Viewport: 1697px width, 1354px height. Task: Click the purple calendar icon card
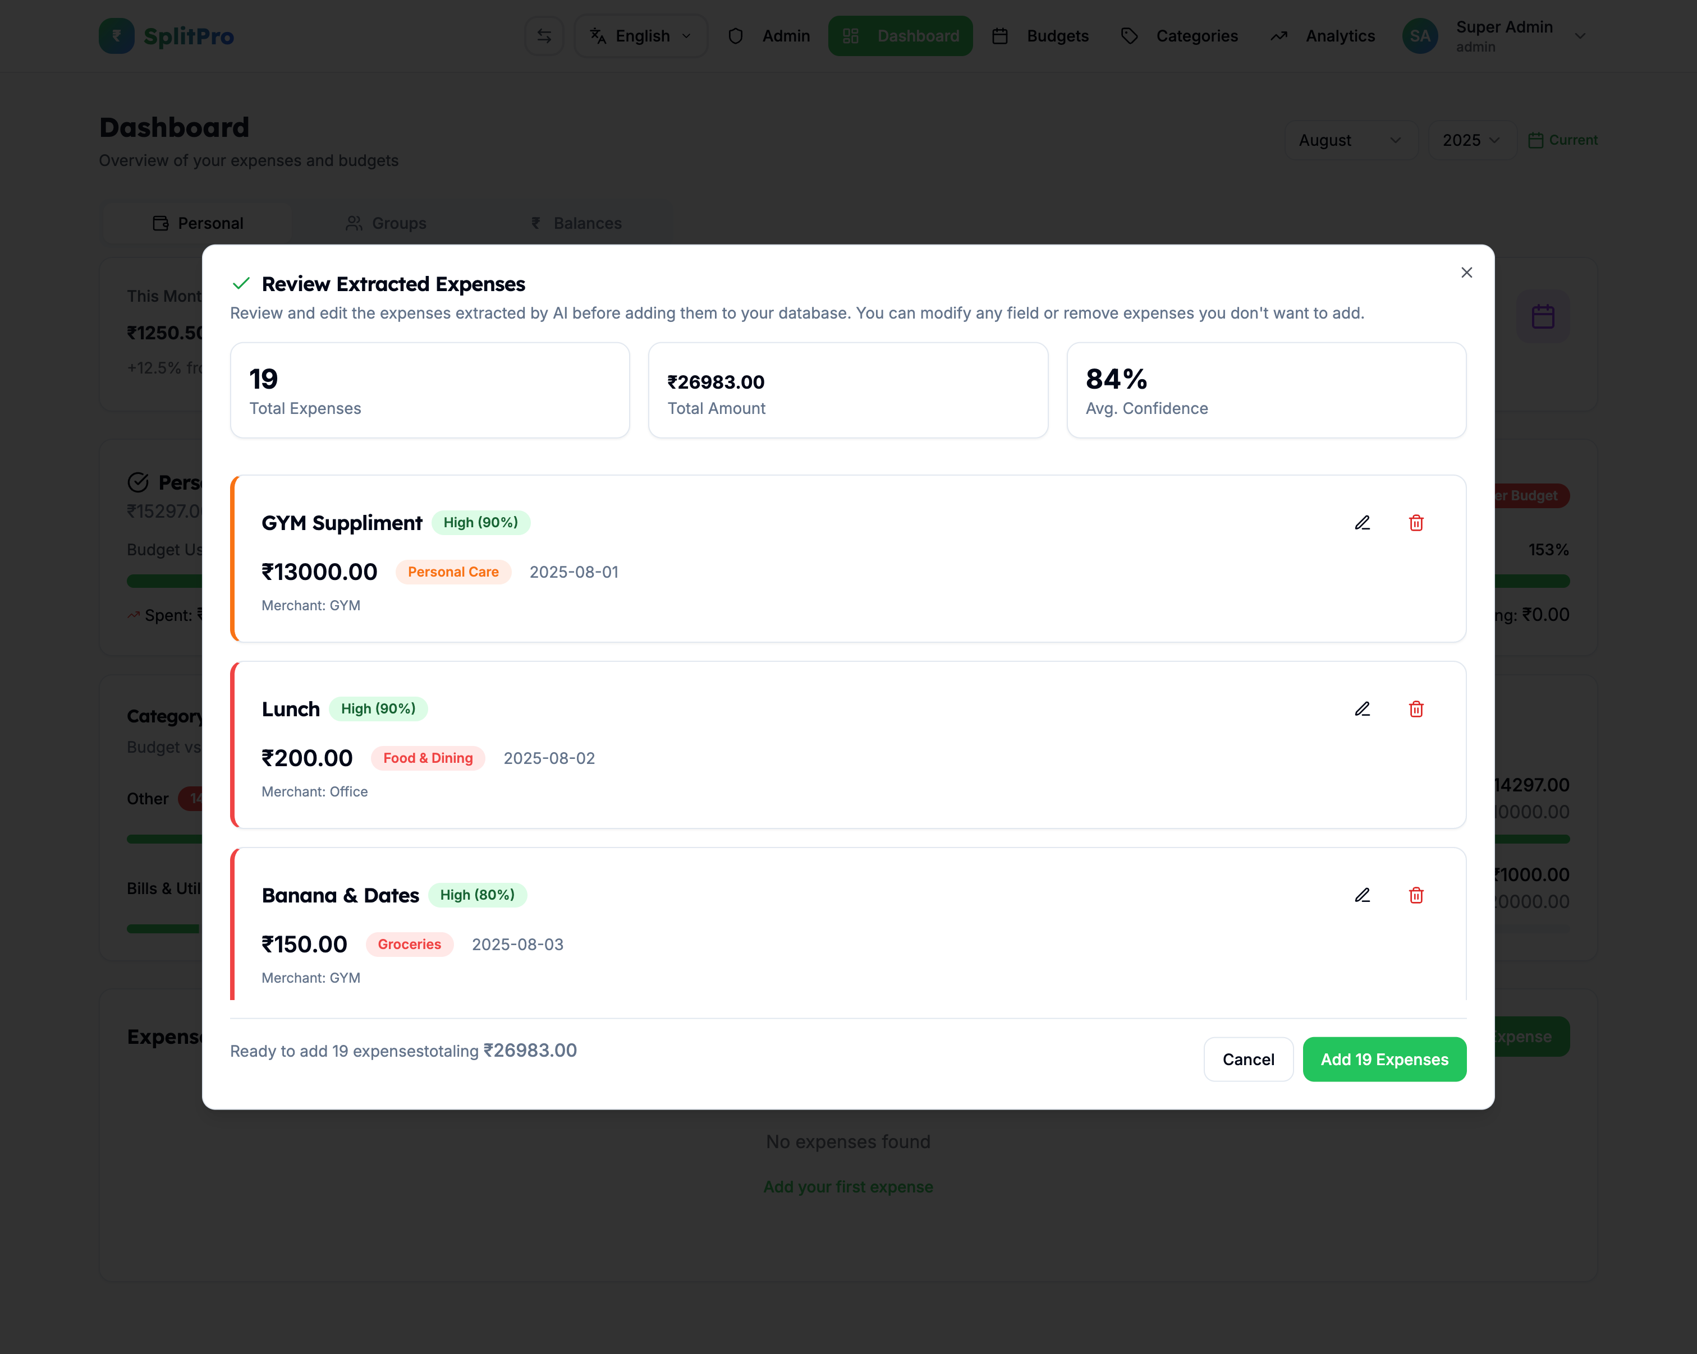click(1543, 316)
